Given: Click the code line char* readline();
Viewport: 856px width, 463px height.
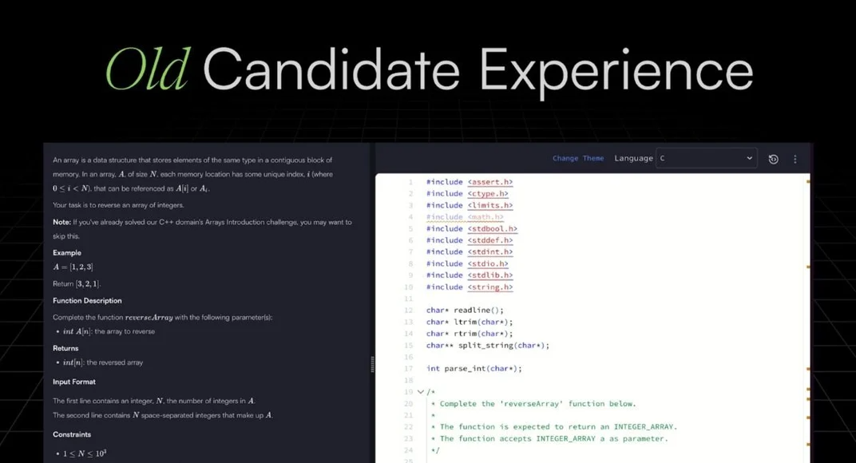Looking at the screenshot, I should pyautogui.click(x=465, y=310).
